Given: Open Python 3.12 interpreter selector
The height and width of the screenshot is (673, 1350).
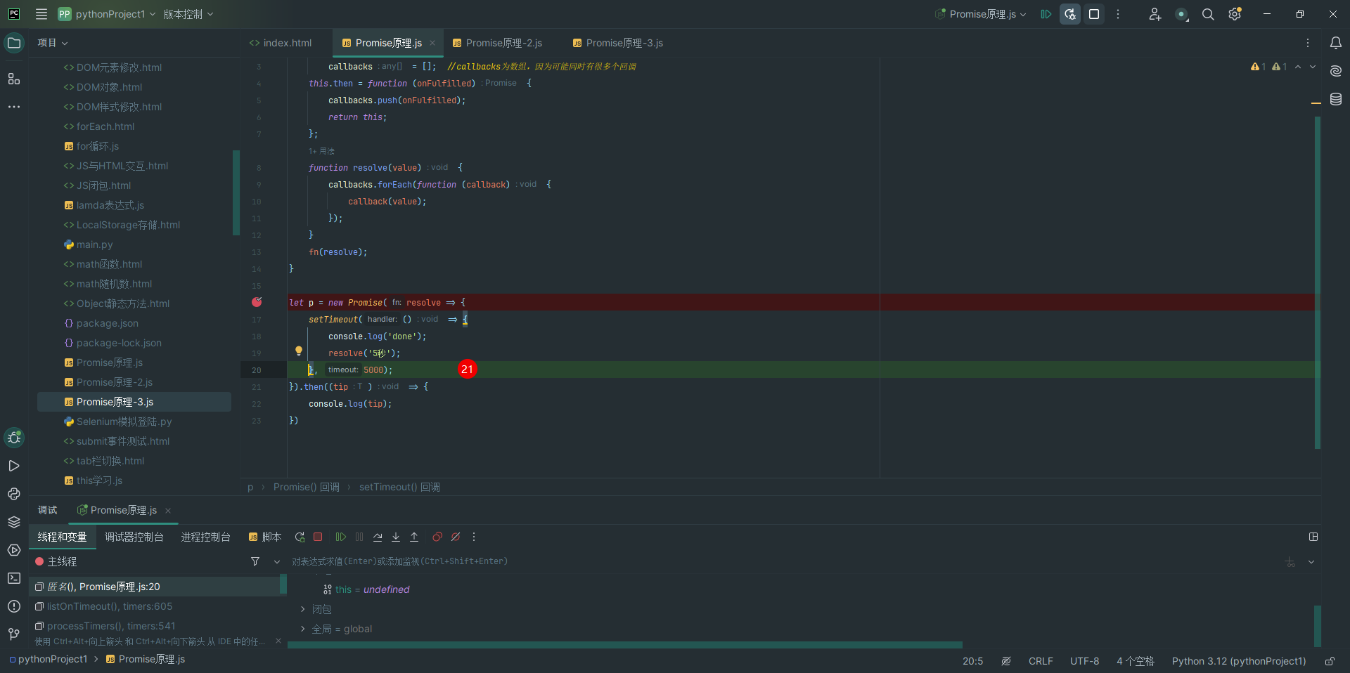Looking at the screenshot, I should [1239, 661].
